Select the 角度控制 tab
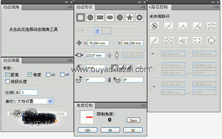 coord(84,105)
